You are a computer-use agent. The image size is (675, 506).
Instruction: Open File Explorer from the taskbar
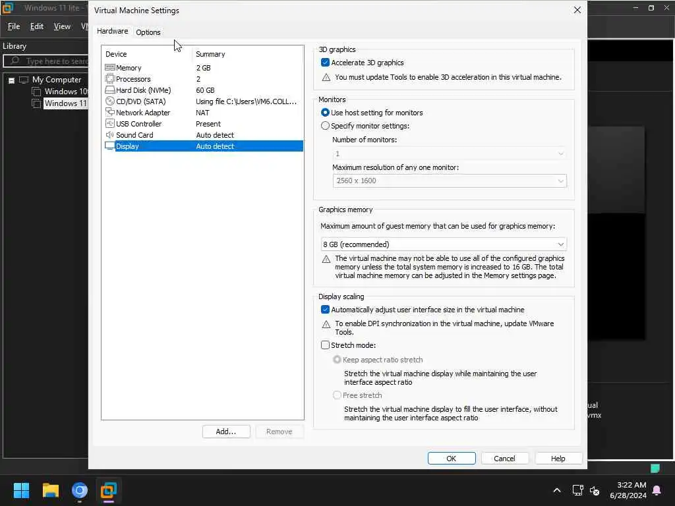(x=50, y=490)
